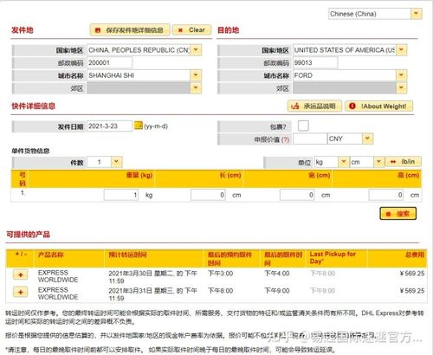Open the Chinese (China) language dropdown

click(x=416, y=14)
